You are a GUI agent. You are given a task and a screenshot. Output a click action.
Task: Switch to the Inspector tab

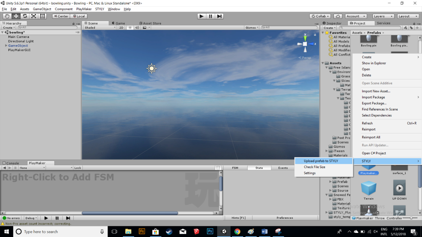click(332, 23)
